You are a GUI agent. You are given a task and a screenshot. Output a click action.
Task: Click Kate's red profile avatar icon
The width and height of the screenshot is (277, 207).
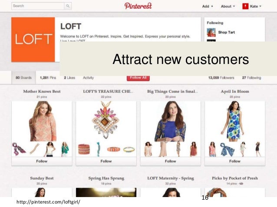pos(245,6)
